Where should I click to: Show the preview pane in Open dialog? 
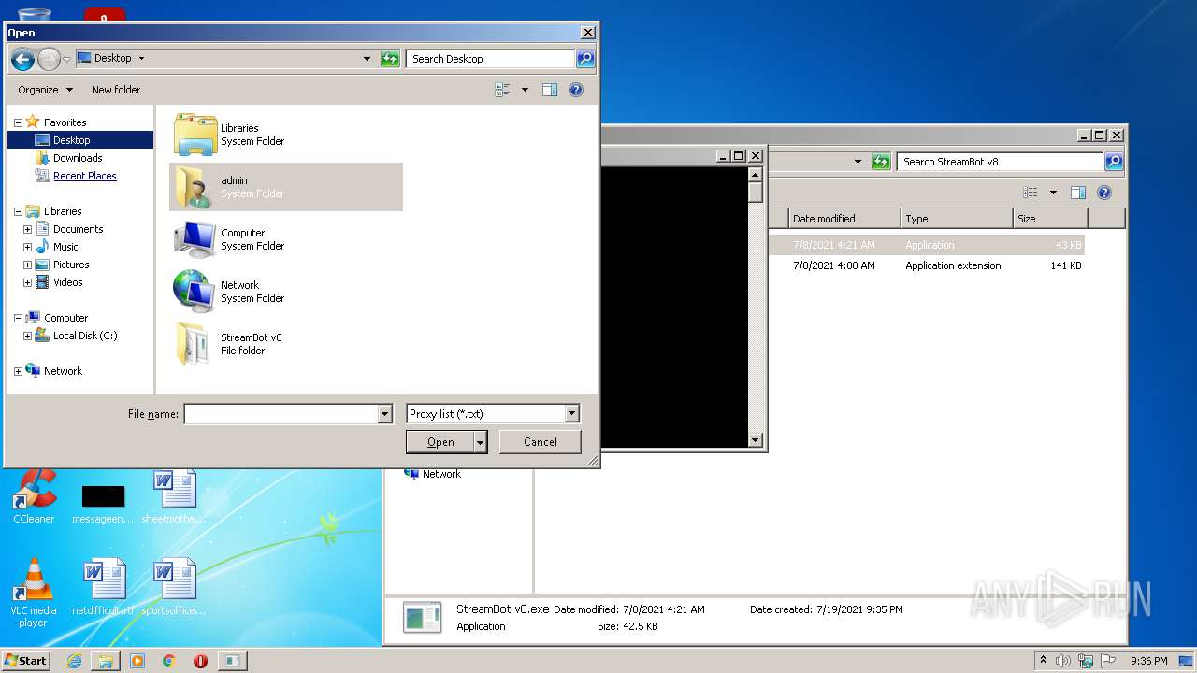pyautogui.click(x=550, y=90)
